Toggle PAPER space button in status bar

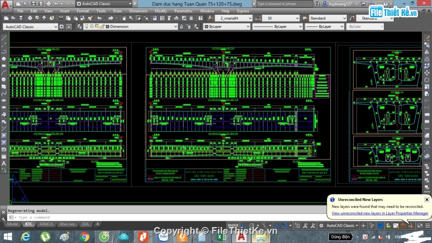click(x=233, y=226)
